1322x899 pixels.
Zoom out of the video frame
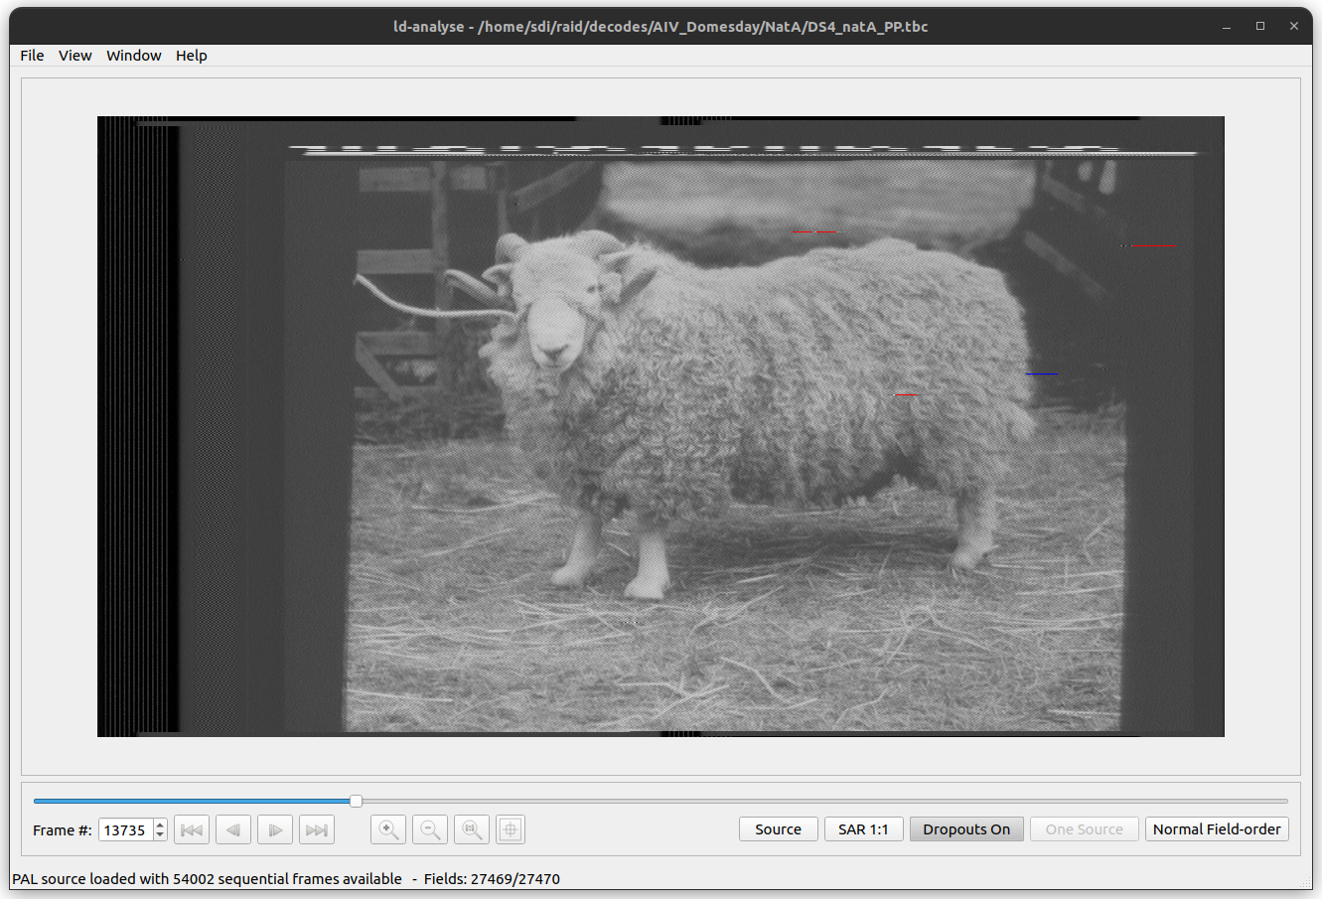(x=430, y=829)
